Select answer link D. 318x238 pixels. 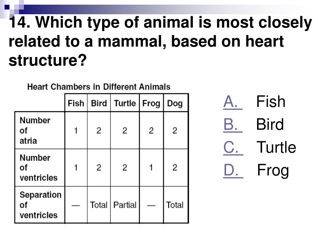pyautogui.click(x=233, y=170)
